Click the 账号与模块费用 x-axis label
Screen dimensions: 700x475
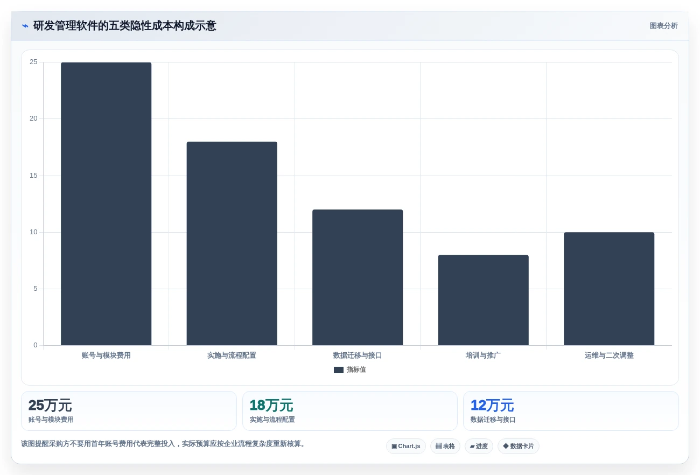[x=106, y=355]
